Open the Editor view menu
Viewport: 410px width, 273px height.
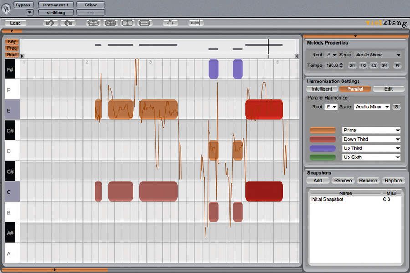tap(91, 5)
